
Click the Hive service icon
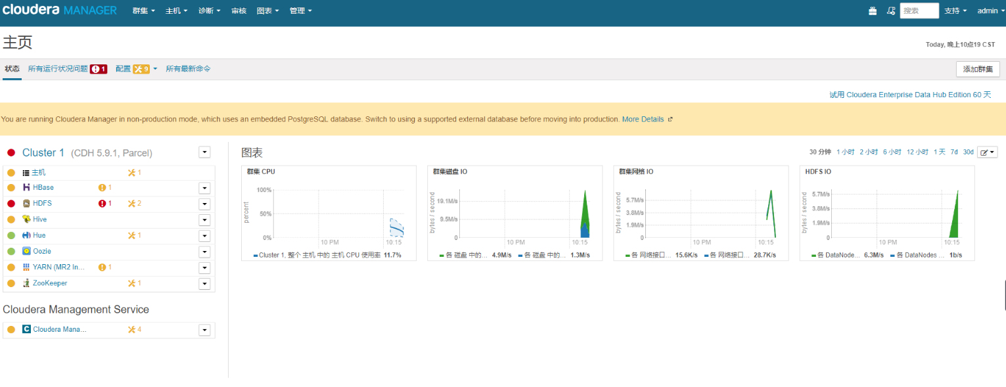coord(26,219)
